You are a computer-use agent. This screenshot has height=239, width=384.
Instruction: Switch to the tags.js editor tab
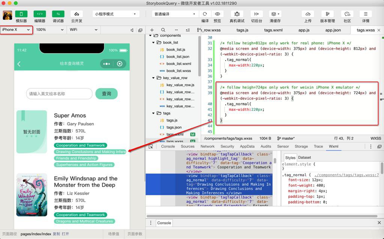(x=243, y=30)
